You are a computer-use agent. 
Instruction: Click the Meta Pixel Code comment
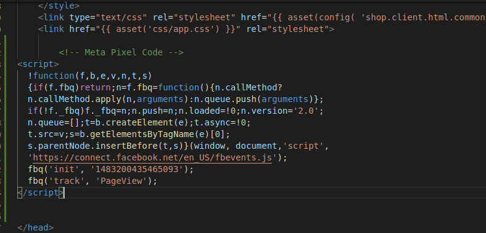[121, 52]
